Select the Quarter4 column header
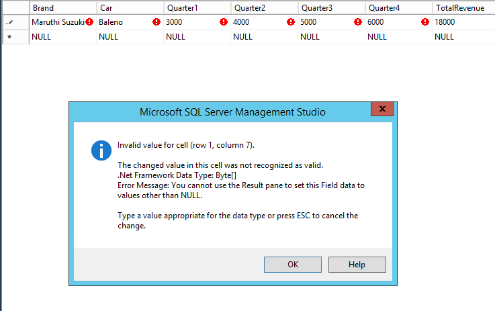 pos(399,8)
